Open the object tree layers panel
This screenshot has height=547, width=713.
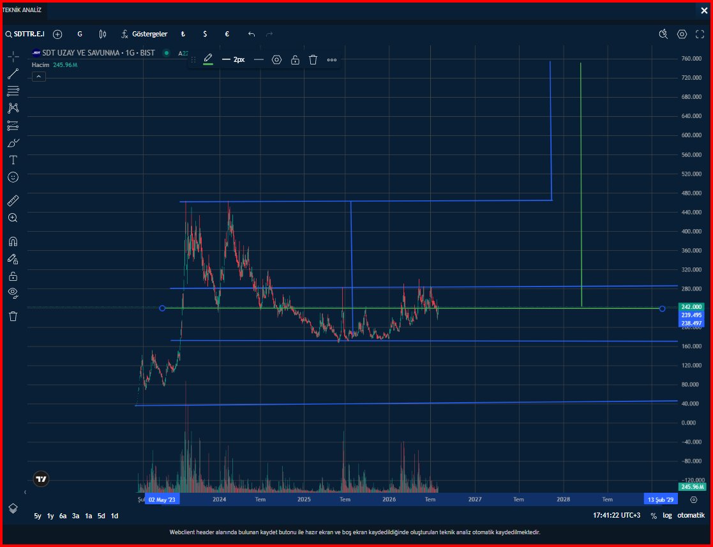coord(13,508)
